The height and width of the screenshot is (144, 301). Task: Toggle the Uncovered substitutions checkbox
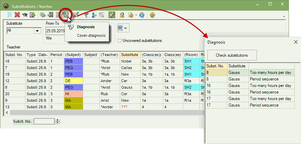pyautogui.click(x=120, y=41)
